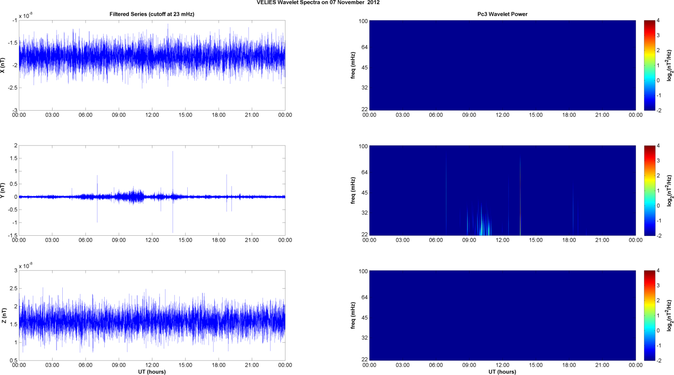Click the '32' frequency tick on Z wavelet panel
Screen dimensions: 674x375
pyautogui.click(x=364, y=338)
